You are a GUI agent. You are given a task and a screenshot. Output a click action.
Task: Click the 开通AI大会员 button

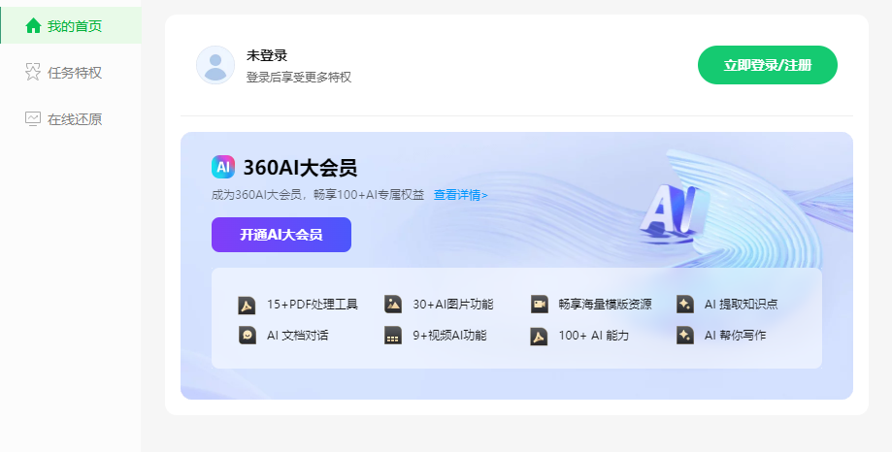tap(281, 234)
